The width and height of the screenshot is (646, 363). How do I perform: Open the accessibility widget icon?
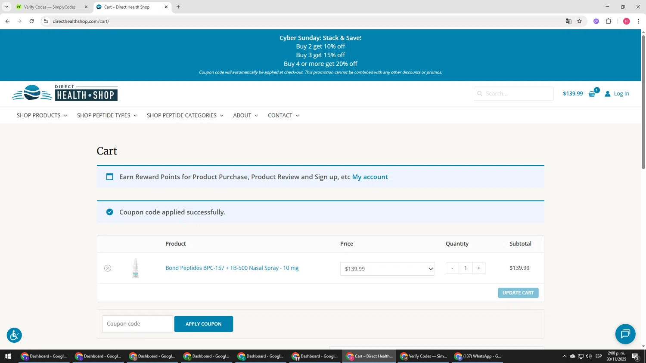pyautogui.click(x=14, y=335)
